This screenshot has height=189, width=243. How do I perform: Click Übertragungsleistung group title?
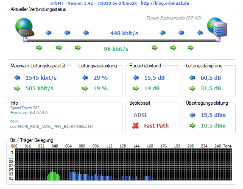[207, 103]
